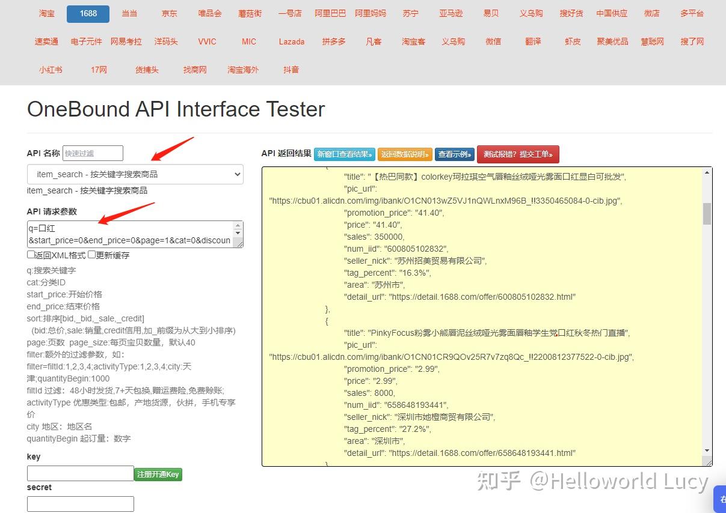726x513 pixels.
Task: Submit a ticket with 测试报错？提交工单
Action: click(518, 154)
